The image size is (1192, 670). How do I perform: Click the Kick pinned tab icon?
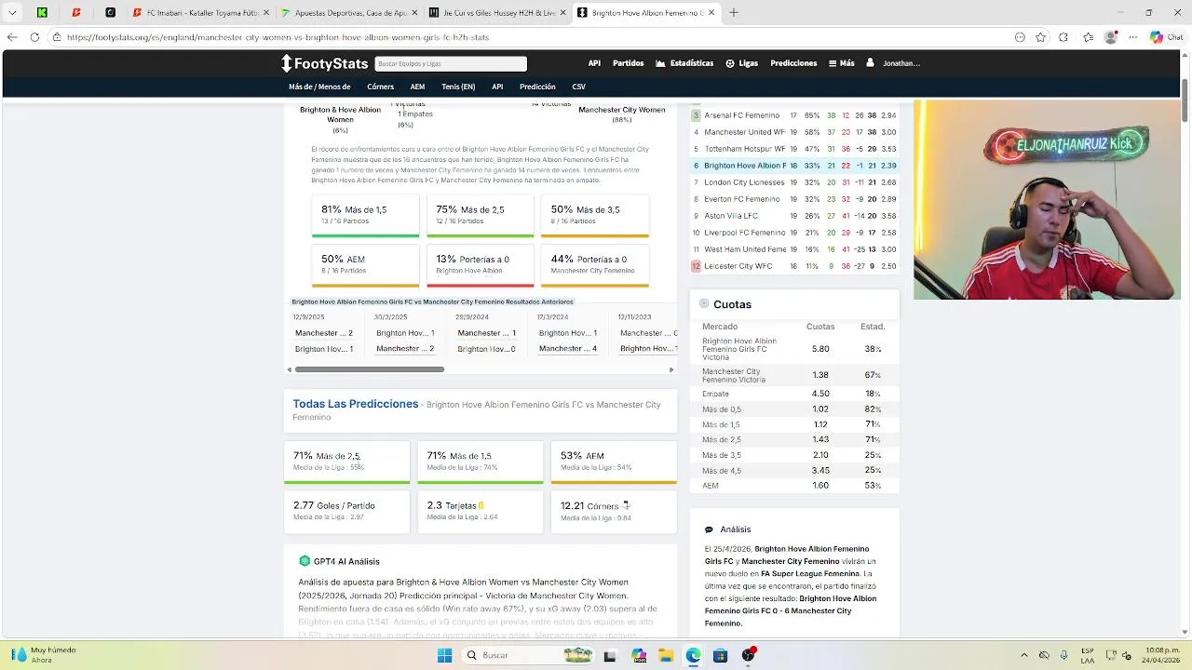click(x=42, y=13)
